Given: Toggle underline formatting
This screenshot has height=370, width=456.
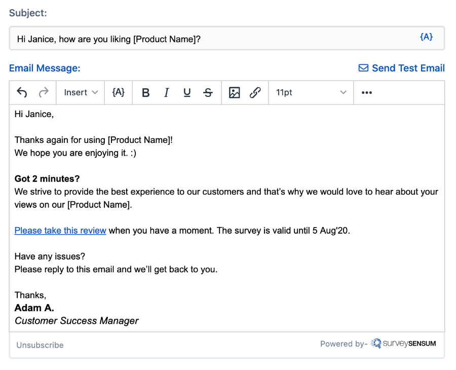Looking at the screenshot, I should (187, 93).
